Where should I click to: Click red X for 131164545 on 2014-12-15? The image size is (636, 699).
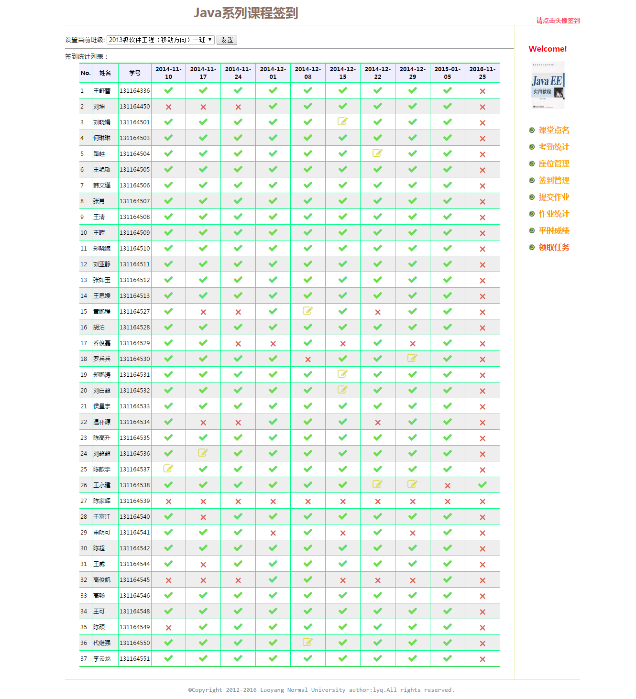pyautogui.click(x=343, y=580)
